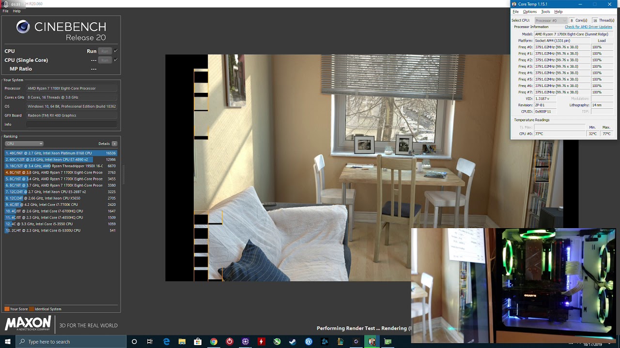Click the search magnifier in taskbar
The image size is (620, 348).
(x=22, y=342)
